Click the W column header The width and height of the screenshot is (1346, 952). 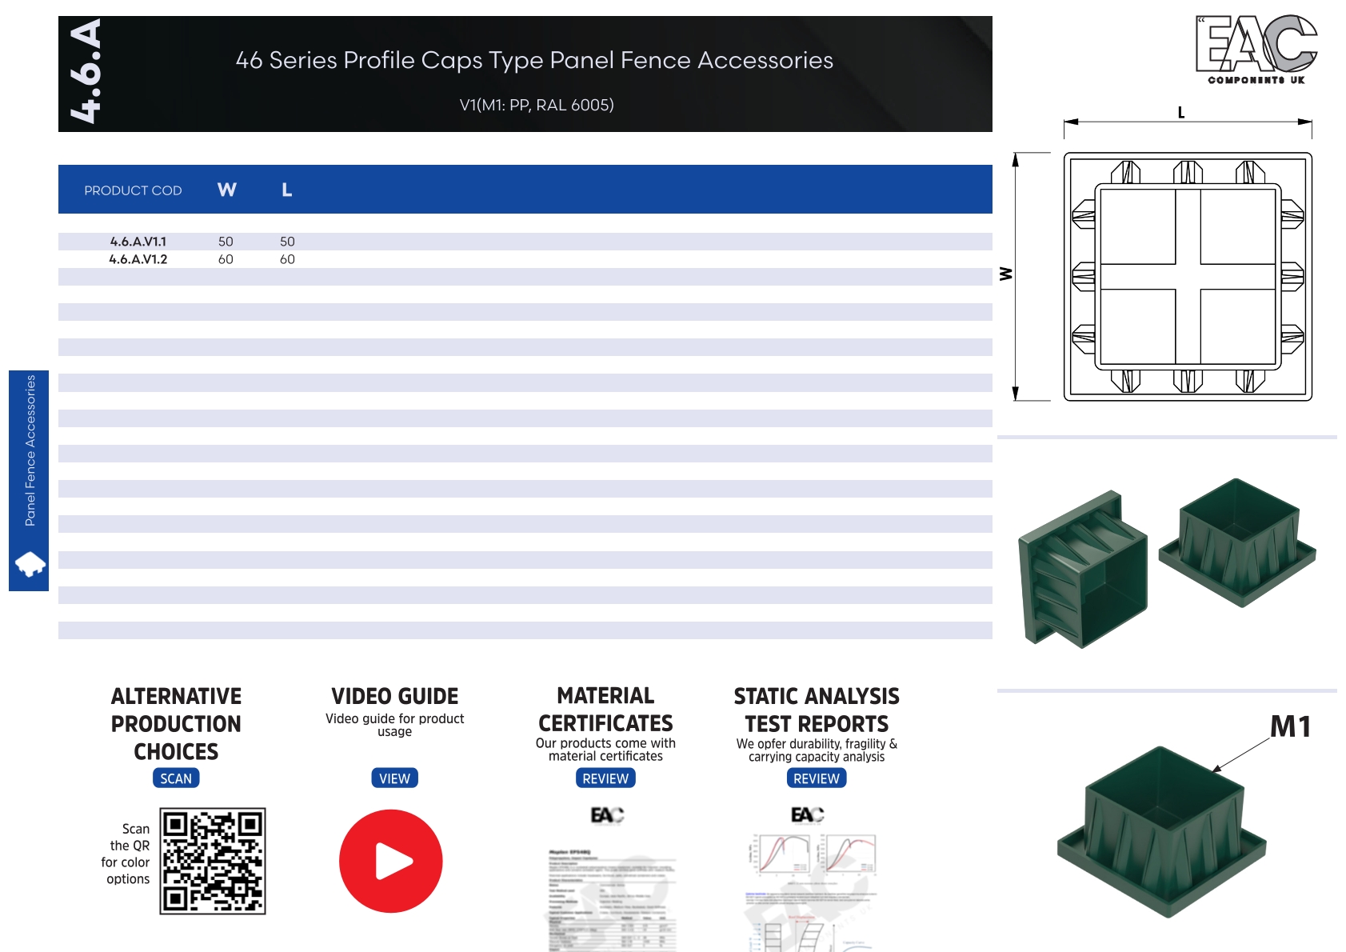227,190
